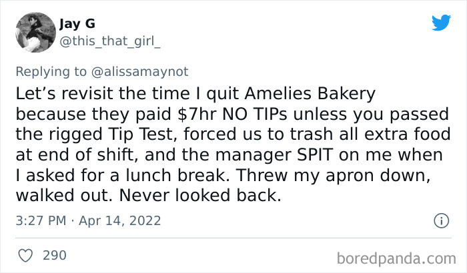The height and width of the screenshot is (273, 467).
Task: Open Jay G's profile picture
Action: [x=35, y=33]
